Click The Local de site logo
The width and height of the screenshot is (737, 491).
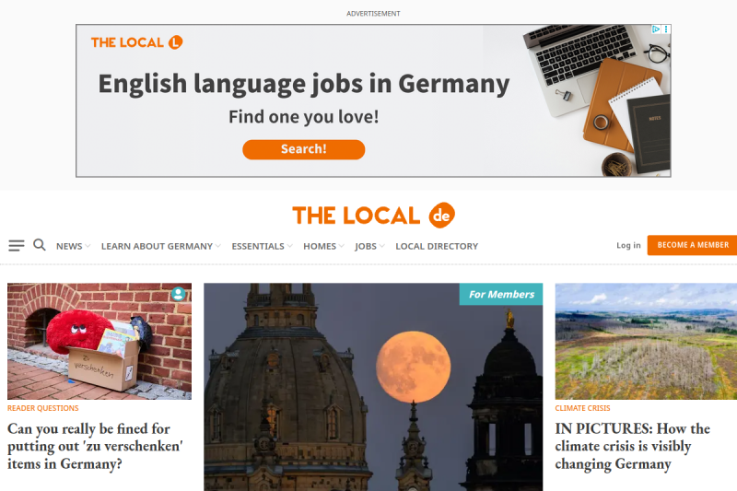click(374, 216)
